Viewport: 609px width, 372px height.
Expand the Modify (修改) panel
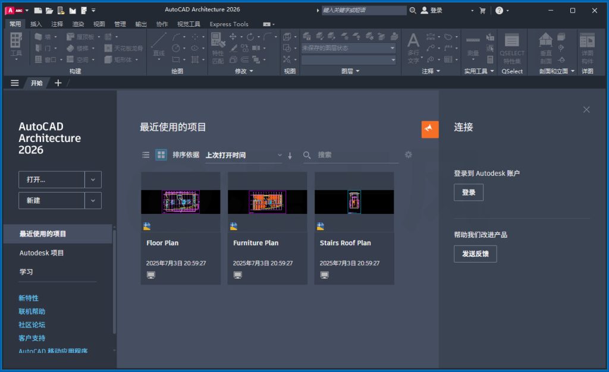pyautogui.click(x=244, y=71)
